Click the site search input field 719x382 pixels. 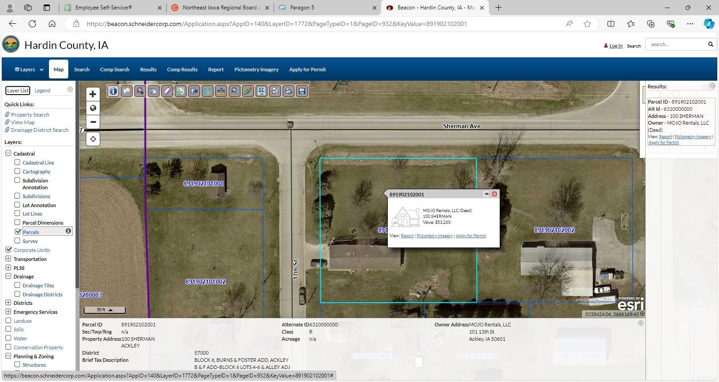pos(676,44)
